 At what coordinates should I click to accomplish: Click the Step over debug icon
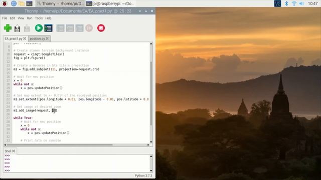coord(60,28)
